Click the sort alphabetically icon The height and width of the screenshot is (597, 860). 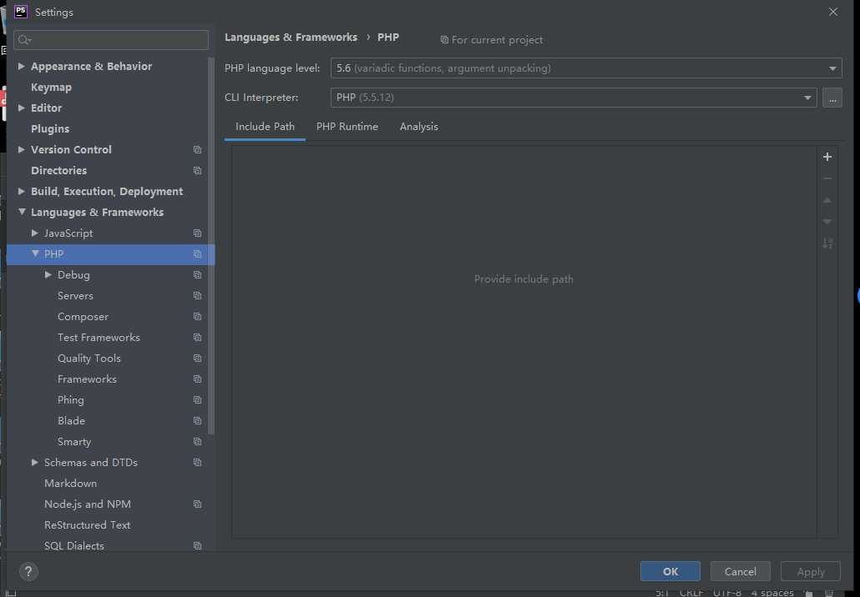point(827,243)
